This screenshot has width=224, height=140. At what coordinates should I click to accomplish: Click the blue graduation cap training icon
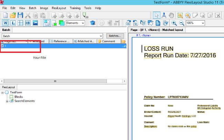pyautogui.click(x=93, y=23)
